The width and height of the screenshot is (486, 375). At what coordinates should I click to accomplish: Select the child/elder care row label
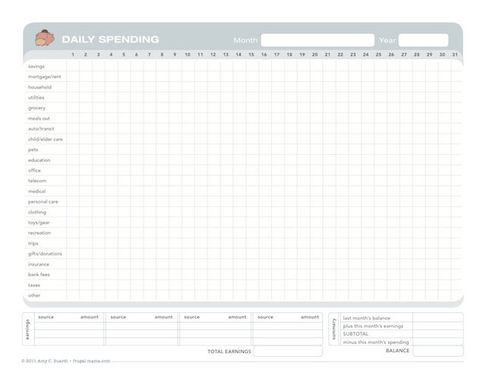pos(46,139)
